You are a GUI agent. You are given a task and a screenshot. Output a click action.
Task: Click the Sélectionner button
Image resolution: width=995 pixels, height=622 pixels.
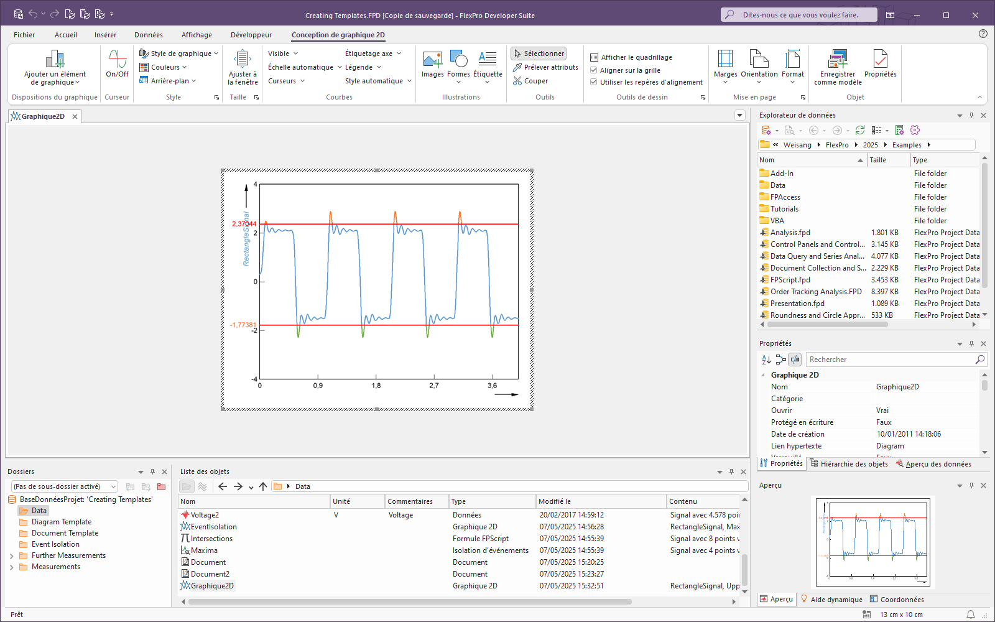point(539,53)
